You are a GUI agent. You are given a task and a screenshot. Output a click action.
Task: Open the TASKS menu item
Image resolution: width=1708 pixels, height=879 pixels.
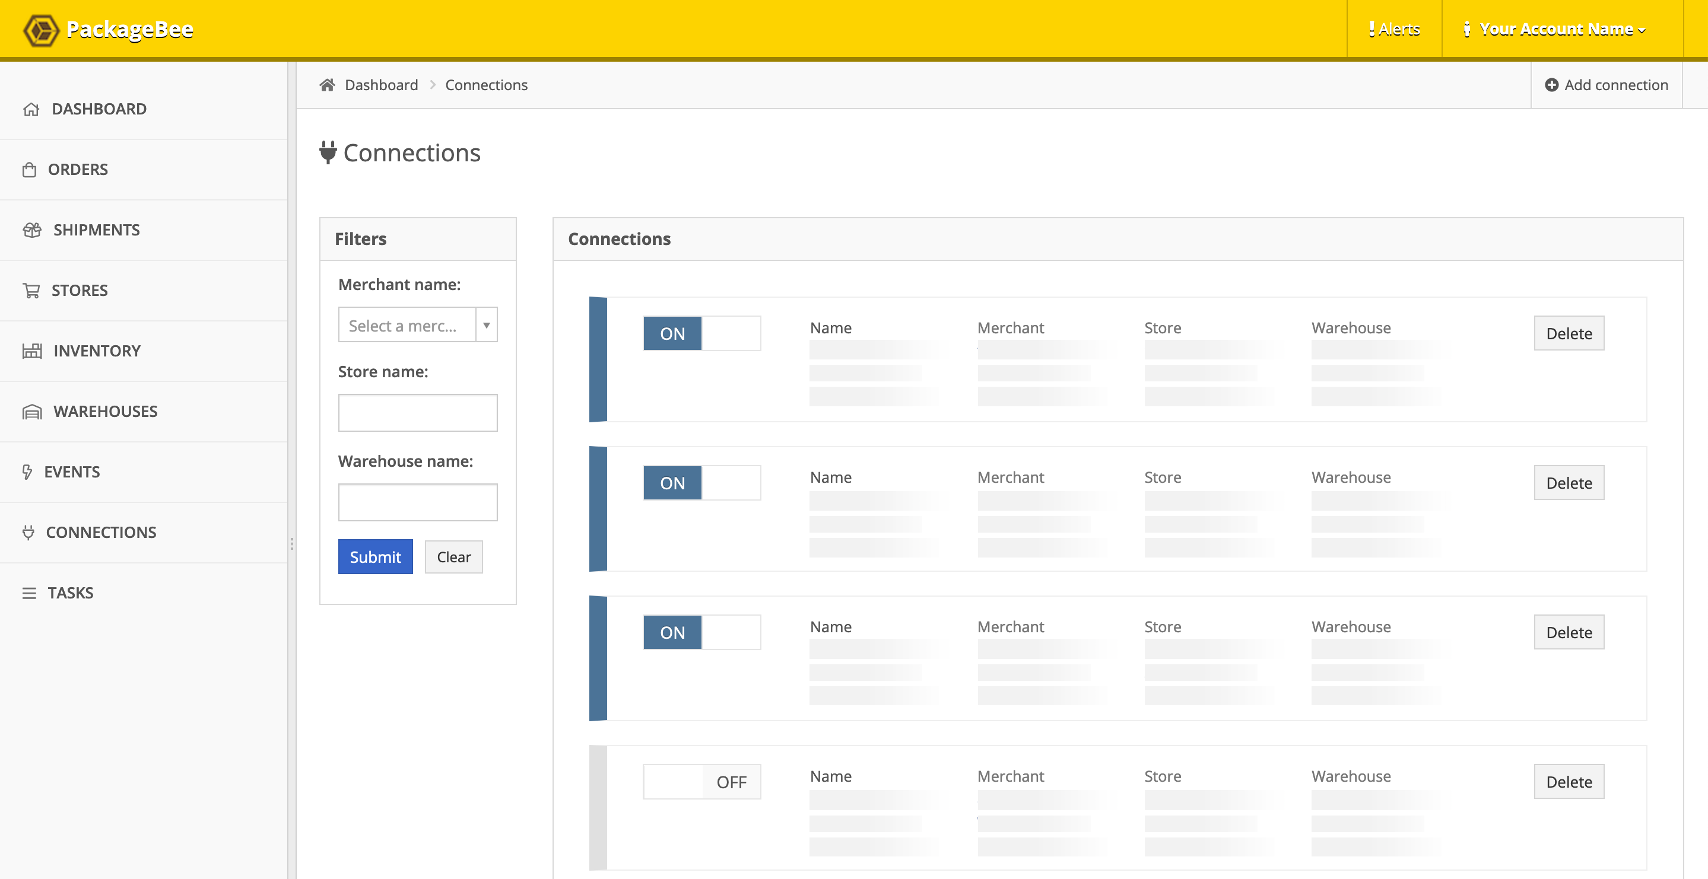click(144, 593)
